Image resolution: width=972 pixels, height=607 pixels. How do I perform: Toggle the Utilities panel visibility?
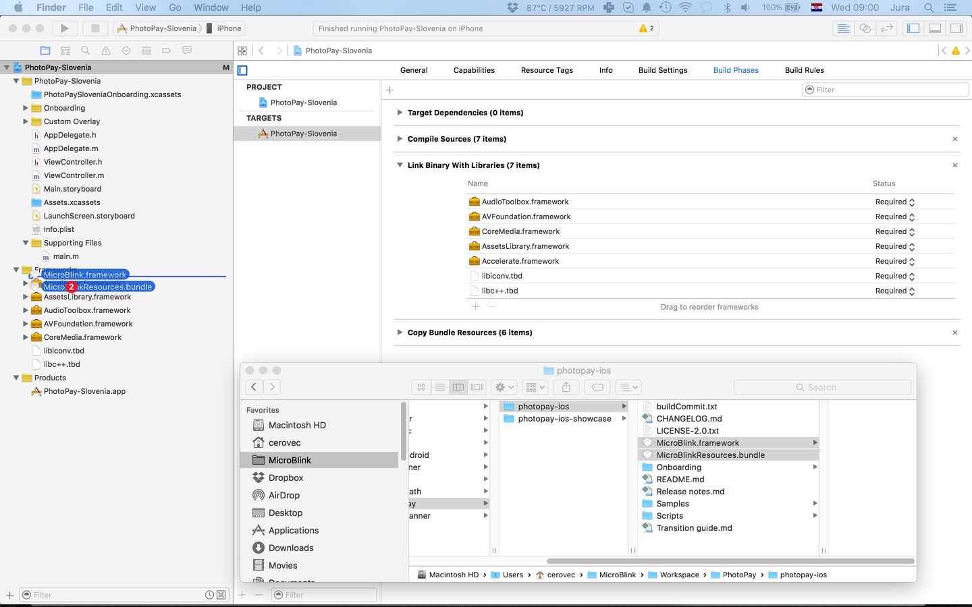coord(956,28)
